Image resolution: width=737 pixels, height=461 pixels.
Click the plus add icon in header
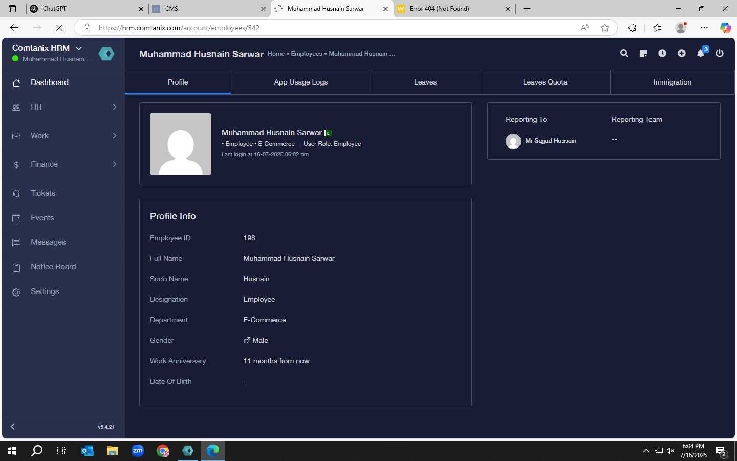682,53
